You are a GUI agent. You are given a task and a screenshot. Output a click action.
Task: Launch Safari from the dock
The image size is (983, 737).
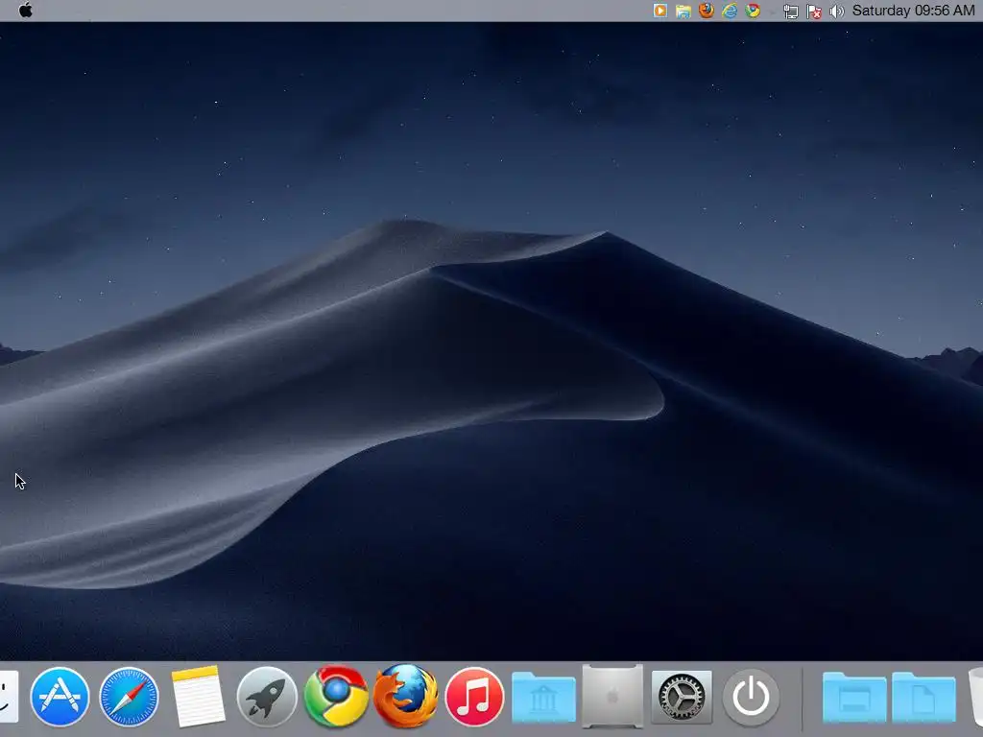tap(130, 697)
